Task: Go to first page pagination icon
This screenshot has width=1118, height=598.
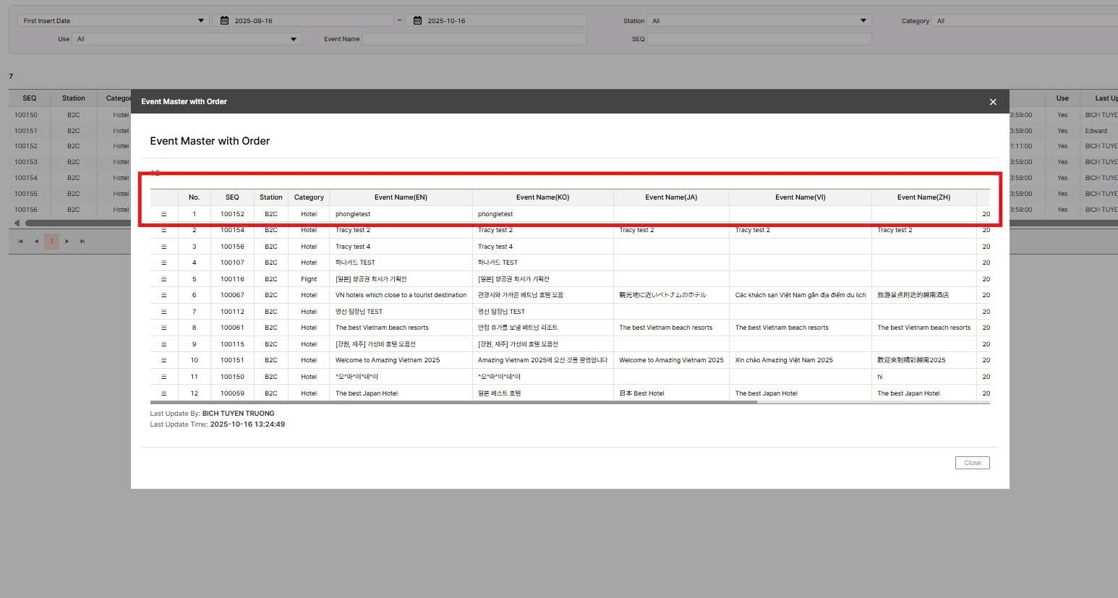Action: click(20, 242)
